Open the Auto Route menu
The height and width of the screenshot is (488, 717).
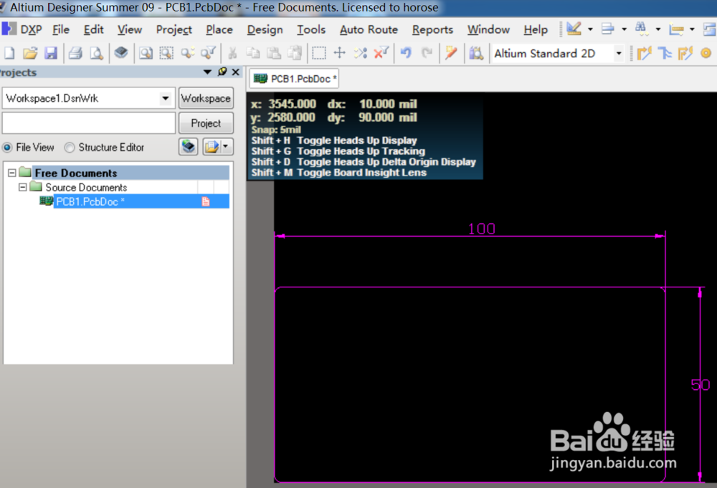[x=369, y=29]
